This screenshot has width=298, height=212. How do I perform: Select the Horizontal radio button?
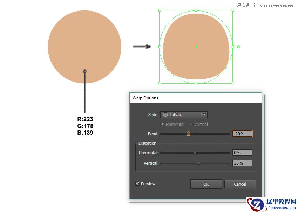pos(162,124)
